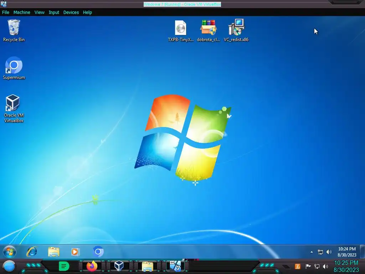This screenshot has width=365, height=274.
Task: Select the TXPB-TinyX disc image file
Action: coord(181,31)
